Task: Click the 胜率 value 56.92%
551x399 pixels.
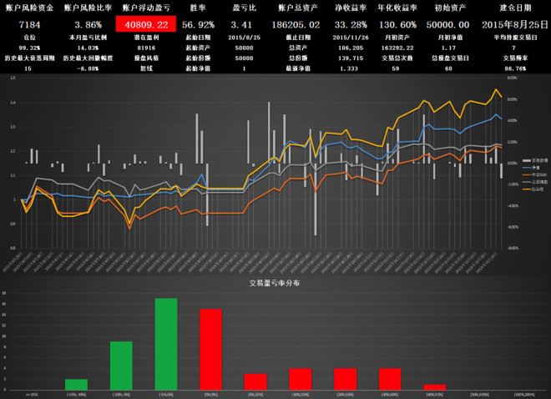Action: pos(198,25)
